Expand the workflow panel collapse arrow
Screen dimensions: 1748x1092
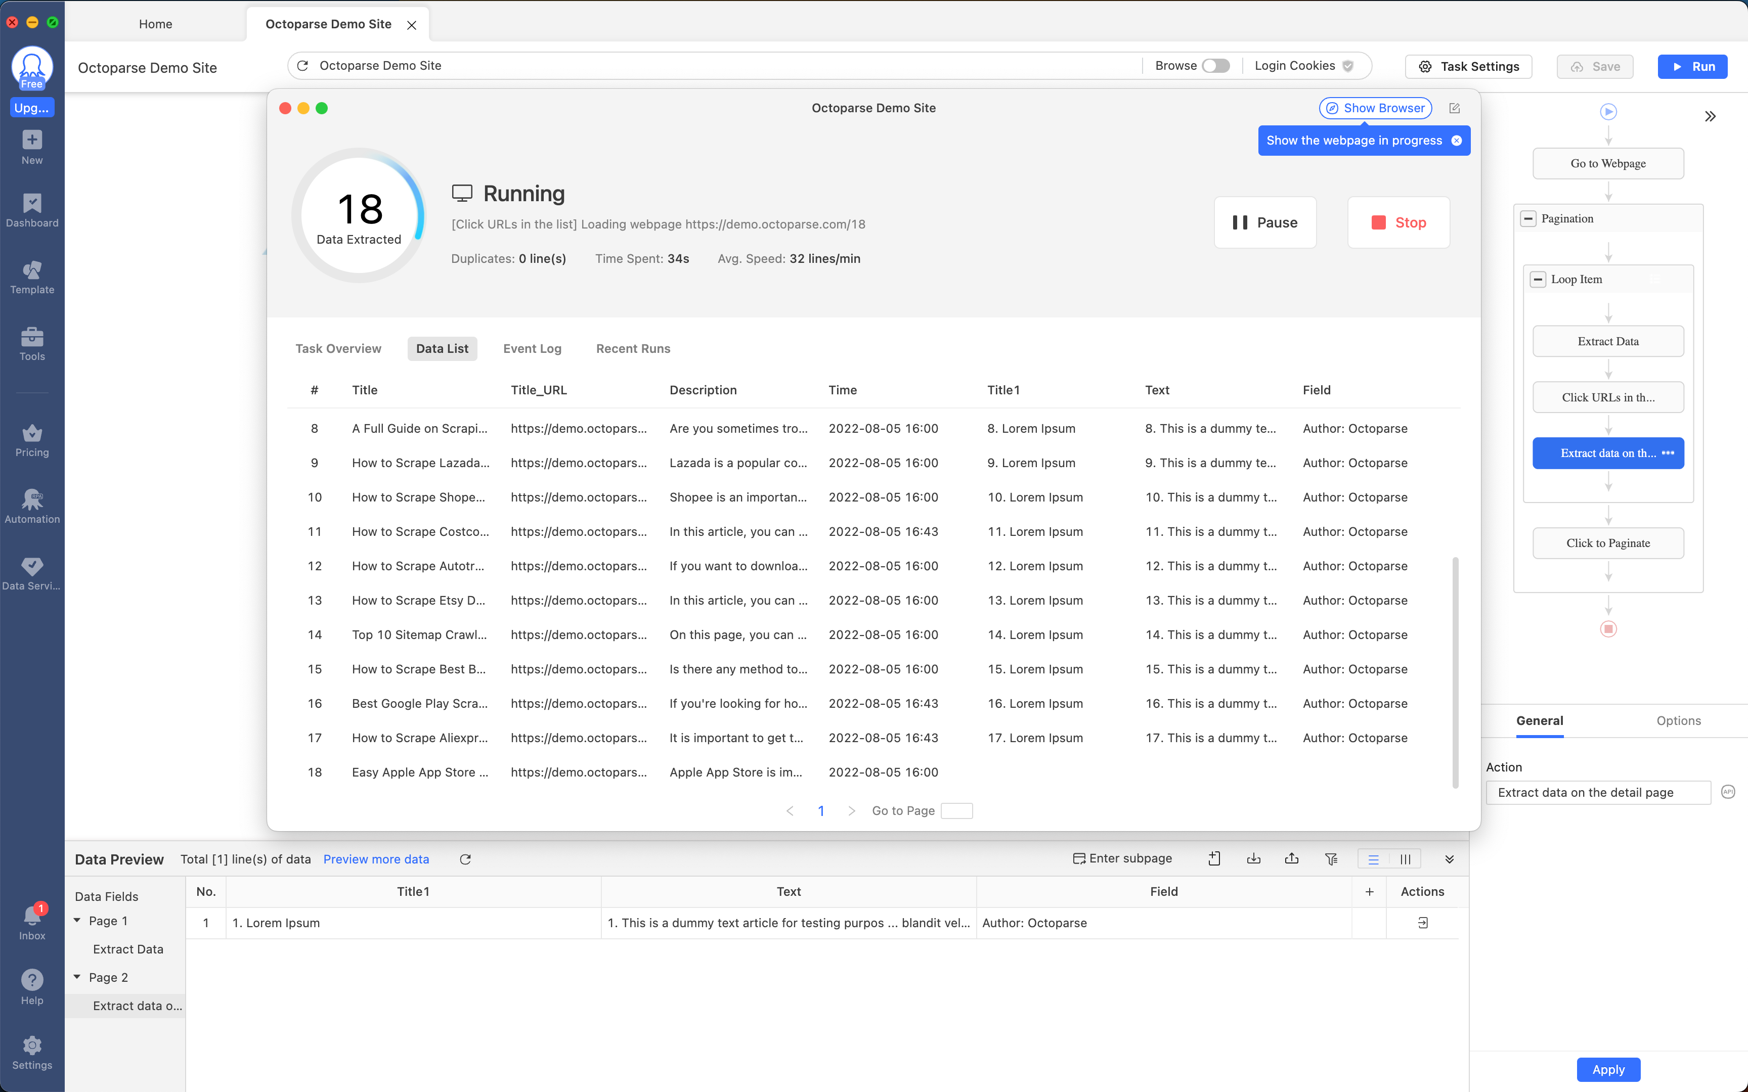[x=1710, y=116]
